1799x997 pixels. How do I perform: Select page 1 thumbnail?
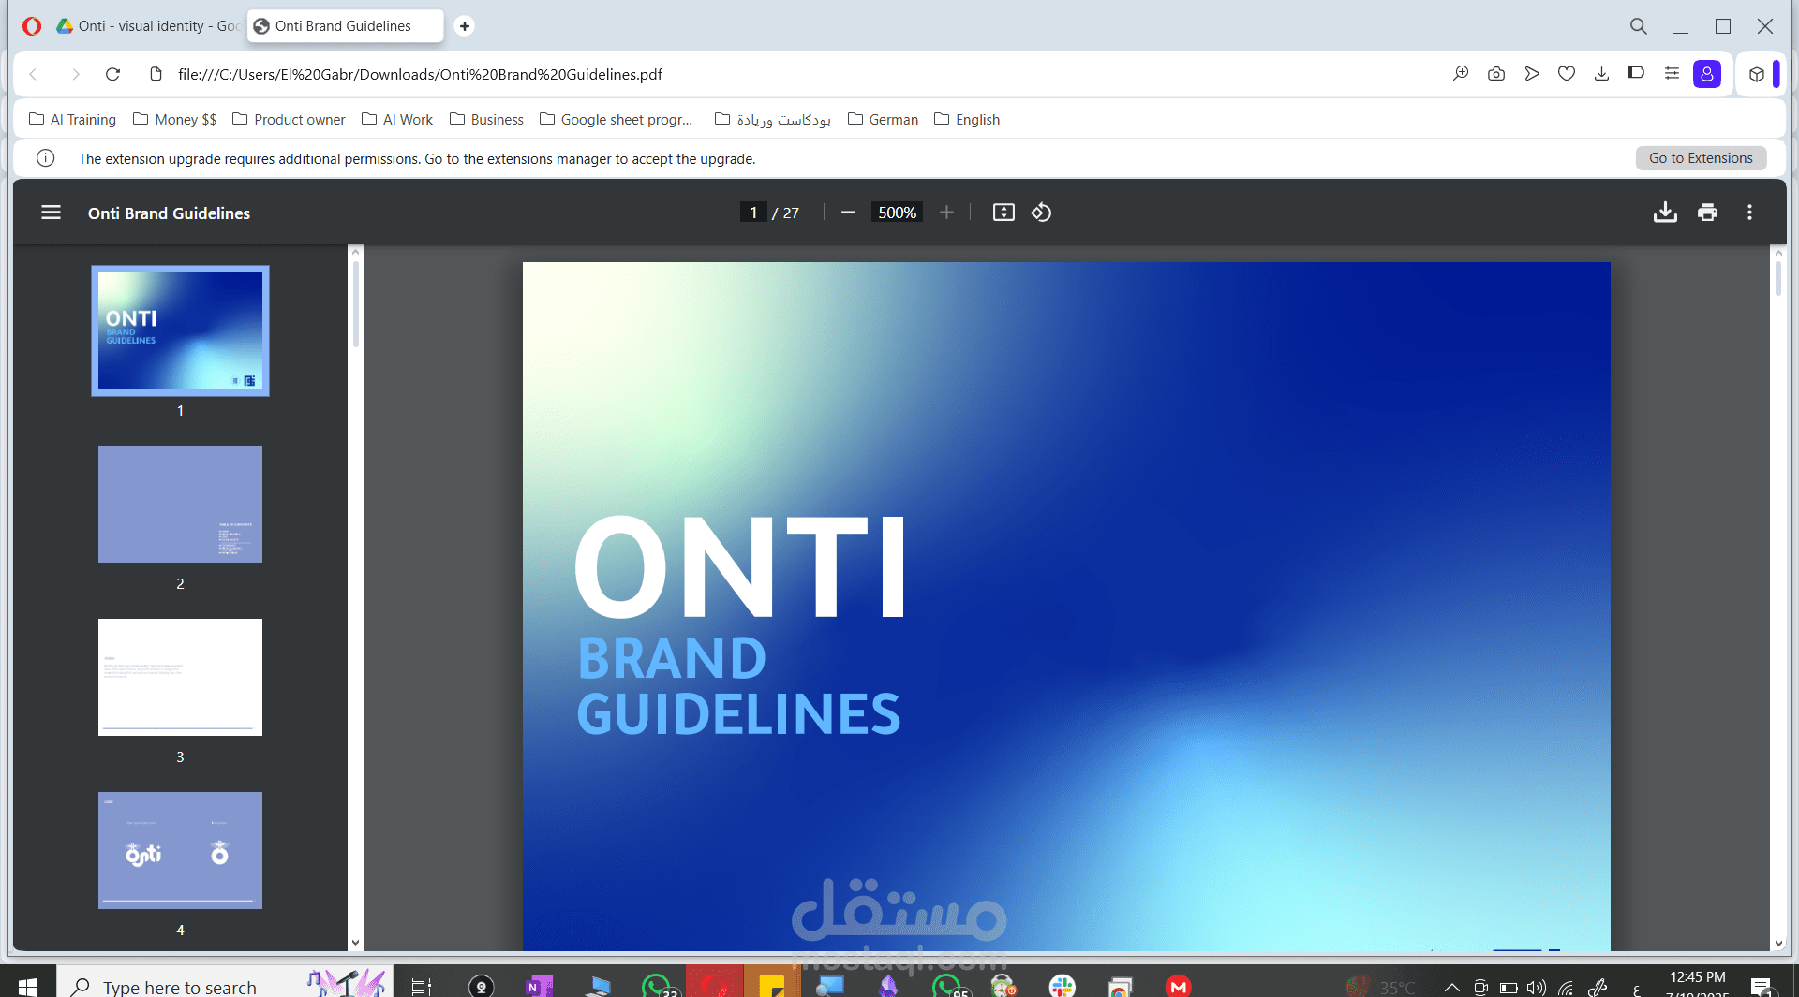[x=180, y=330]
